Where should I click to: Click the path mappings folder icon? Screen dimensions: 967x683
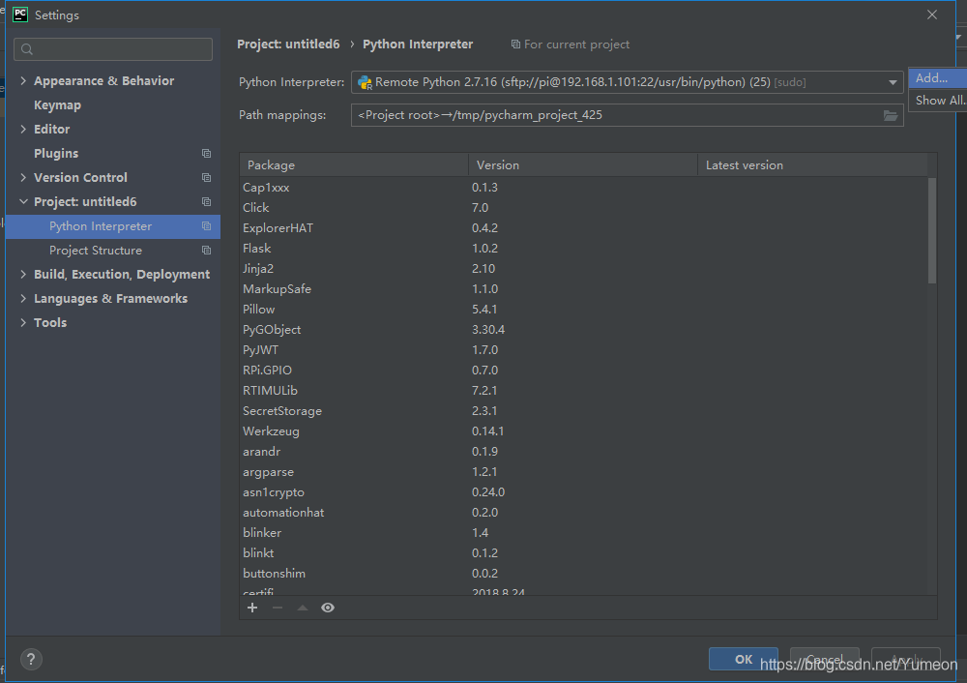890,115
